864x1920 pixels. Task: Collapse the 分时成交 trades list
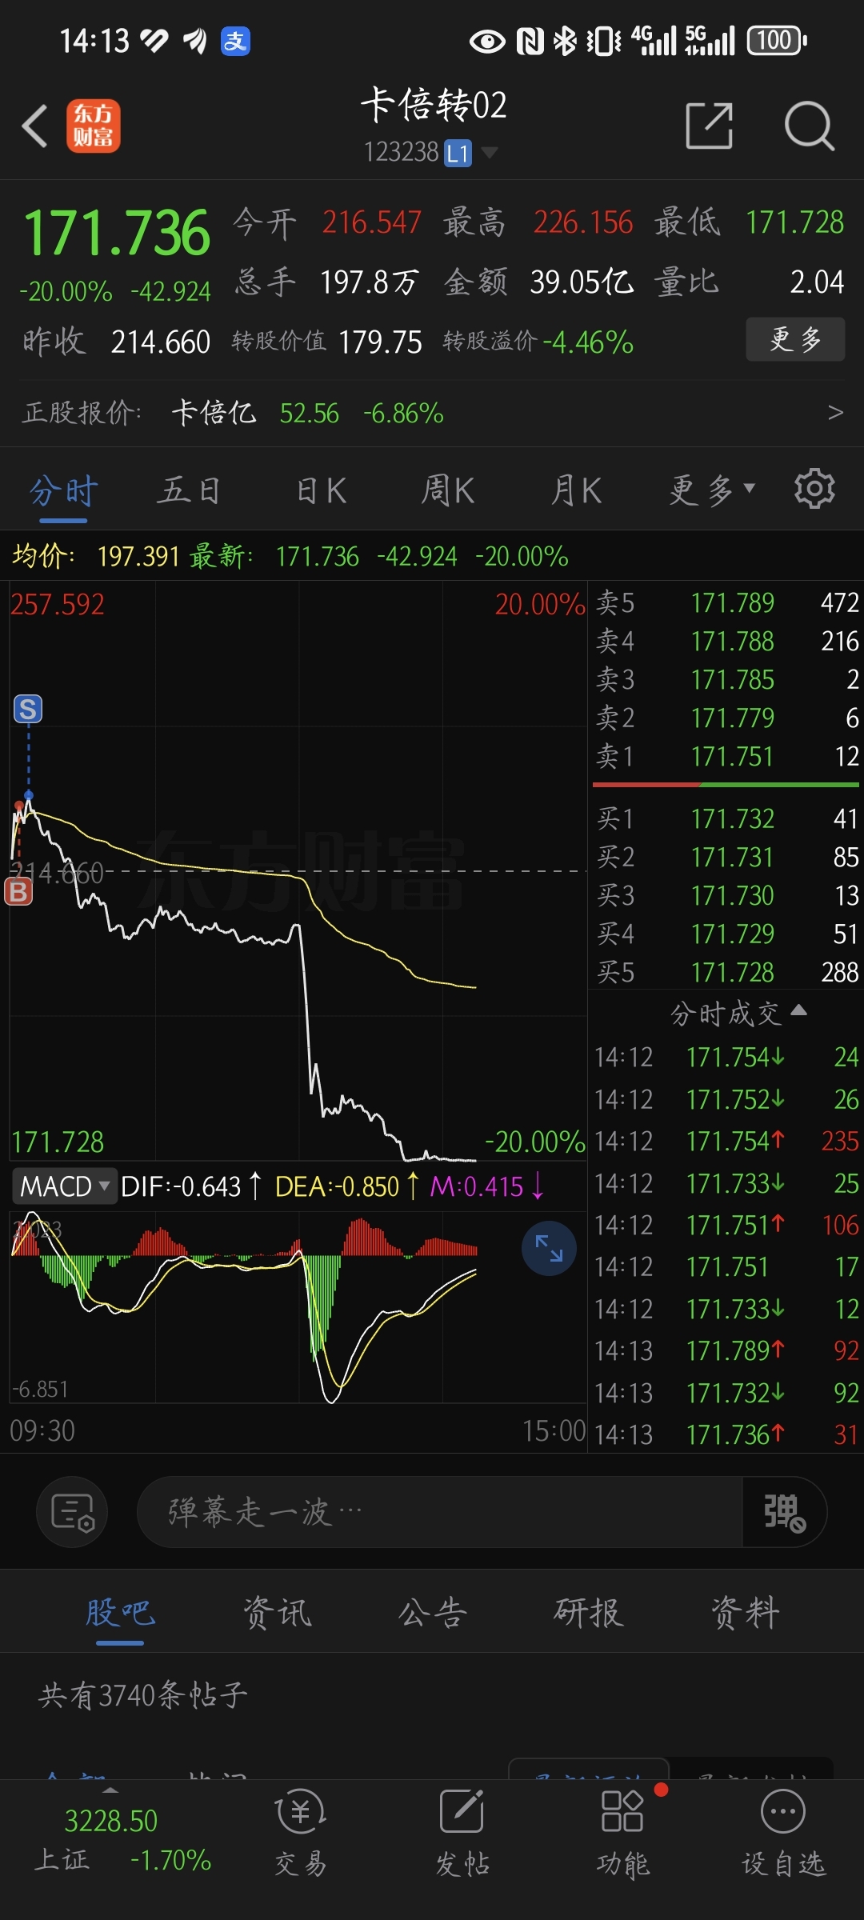[738, 1014]
